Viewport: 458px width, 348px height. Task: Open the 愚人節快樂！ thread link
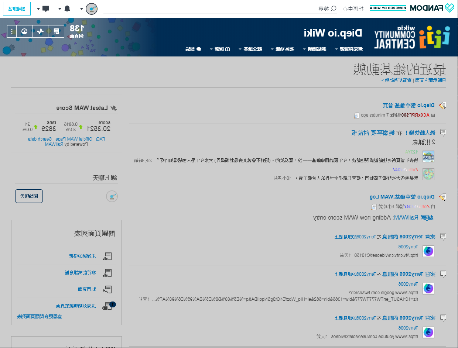point(420,132)
